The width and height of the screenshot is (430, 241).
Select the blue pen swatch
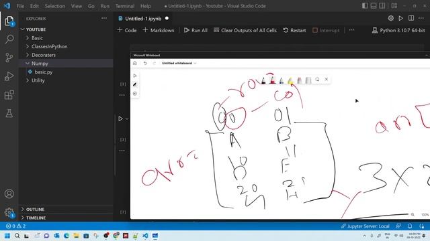(282, 80)
